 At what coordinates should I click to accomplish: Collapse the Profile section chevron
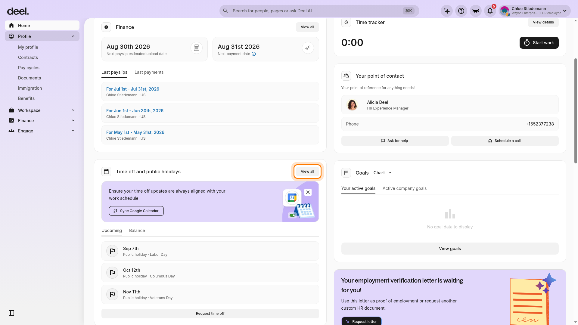[73, 36]
